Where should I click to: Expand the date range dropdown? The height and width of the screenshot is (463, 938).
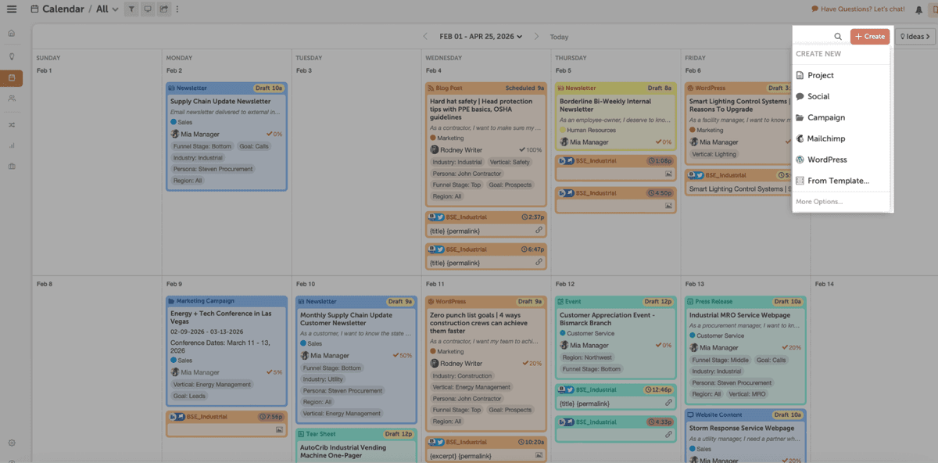tap(481, 37)
